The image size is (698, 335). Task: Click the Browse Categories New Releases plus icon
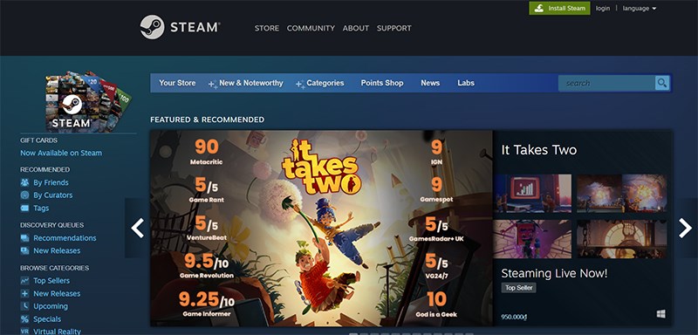pos(25,294)
